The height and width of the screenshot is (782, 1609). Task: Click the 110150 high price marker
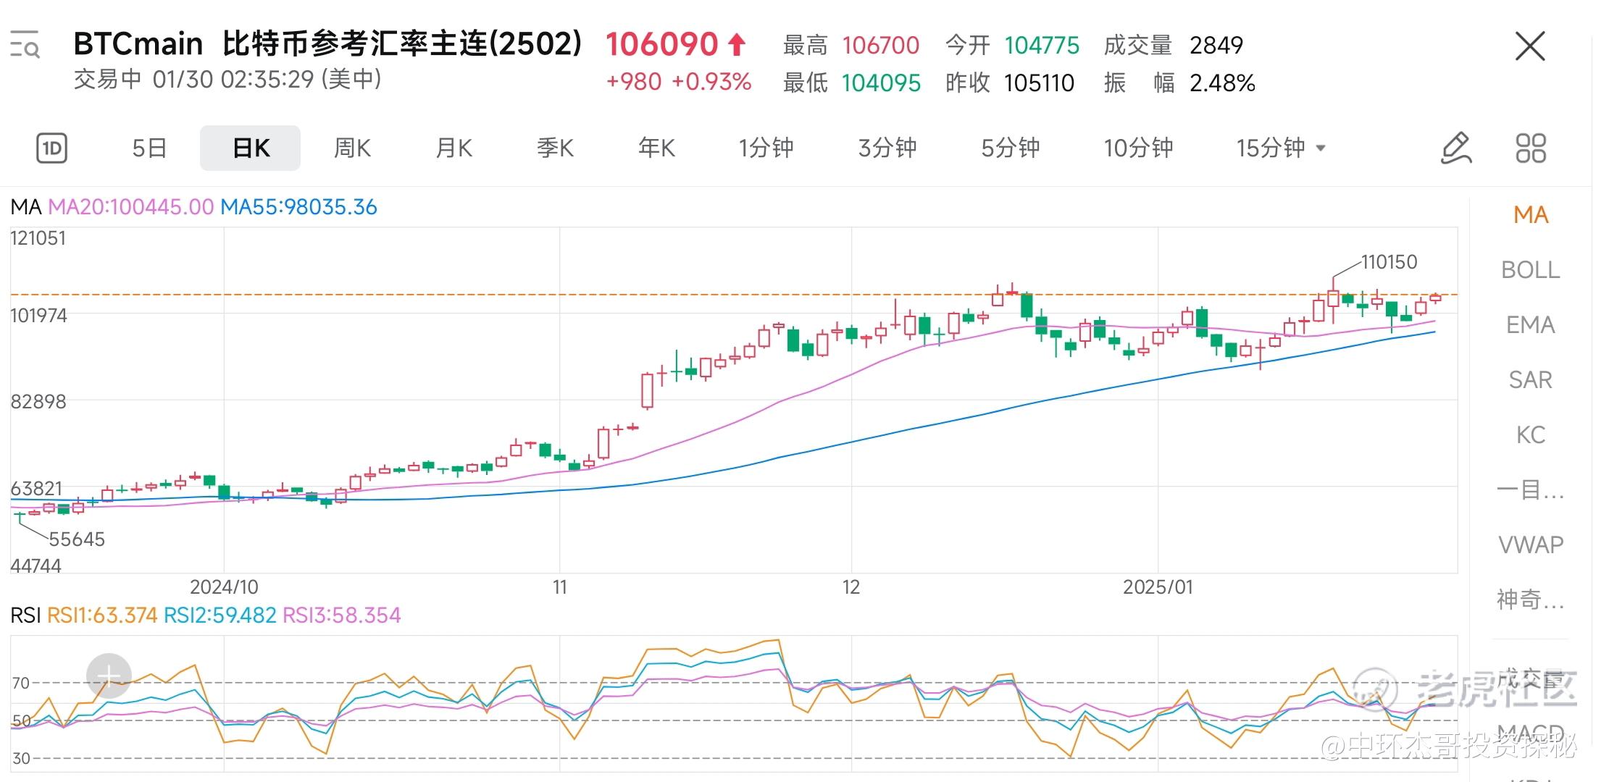(x=1388, y=262)
